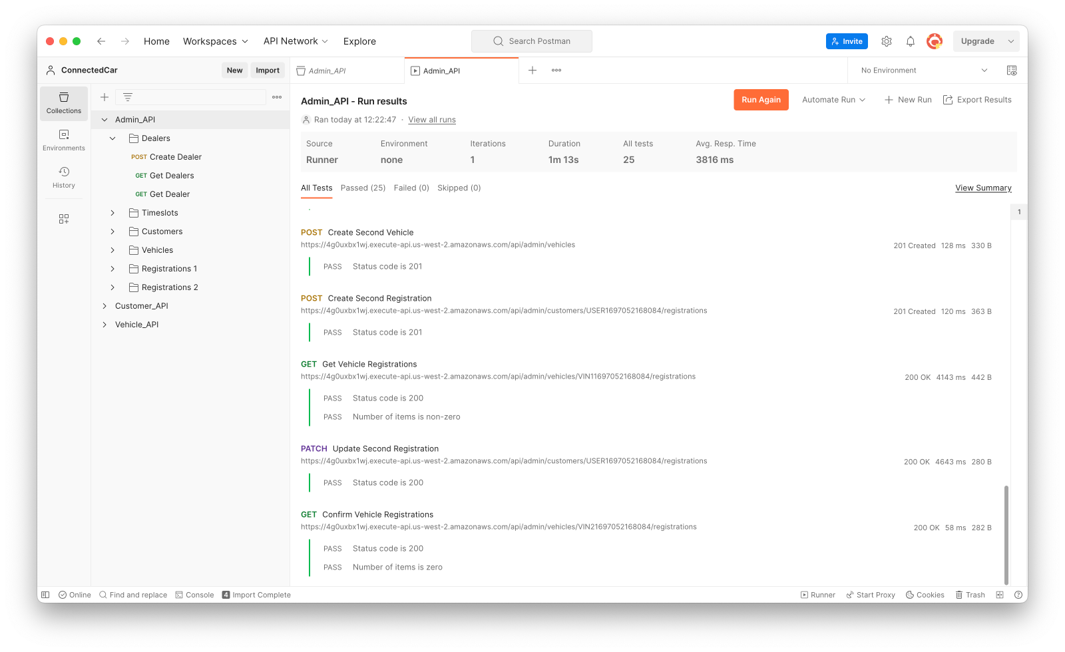Open the No Environment selector

[x=924, y=71]
